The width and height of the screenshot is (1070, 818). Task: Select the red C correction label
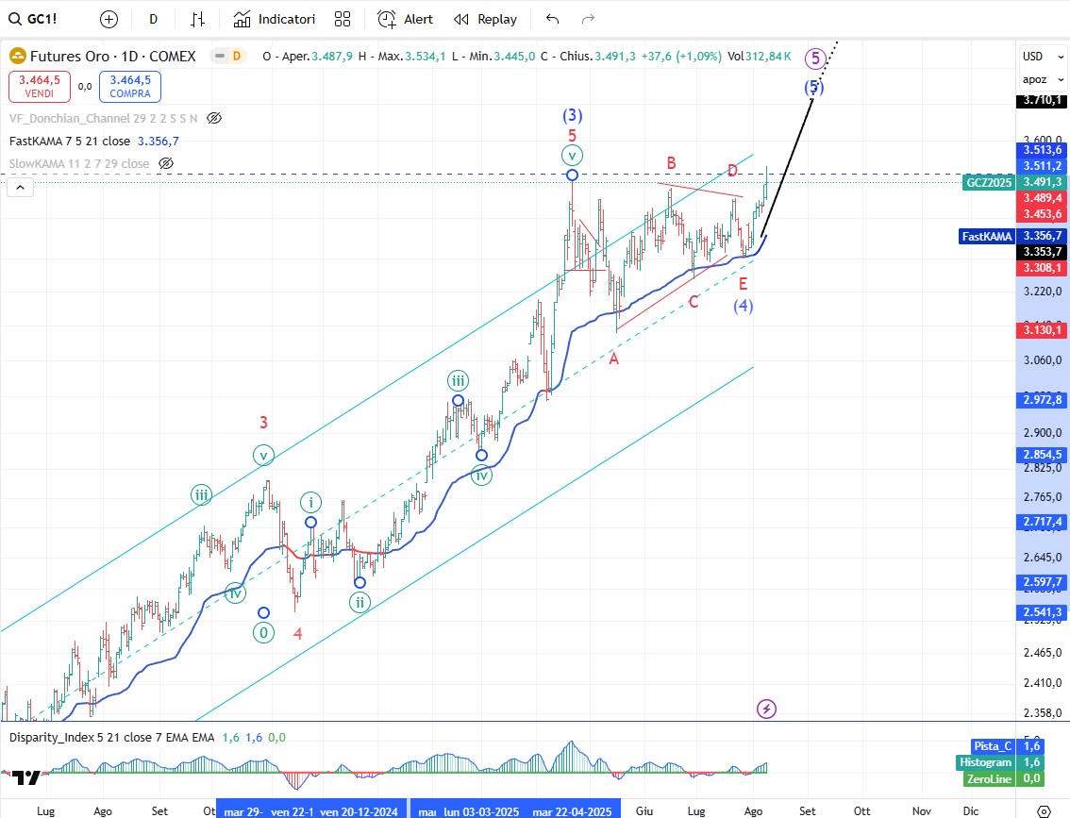694,302
